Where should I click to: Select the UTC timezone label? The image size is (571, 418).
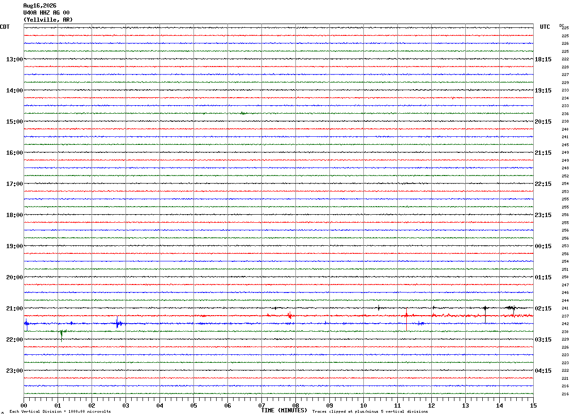click(545, 27)
